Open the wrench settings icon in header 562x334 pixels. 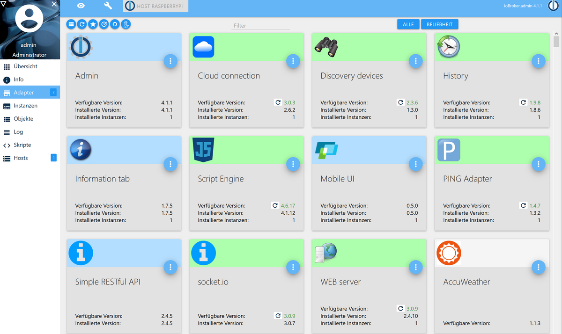[x=108, y=6]
